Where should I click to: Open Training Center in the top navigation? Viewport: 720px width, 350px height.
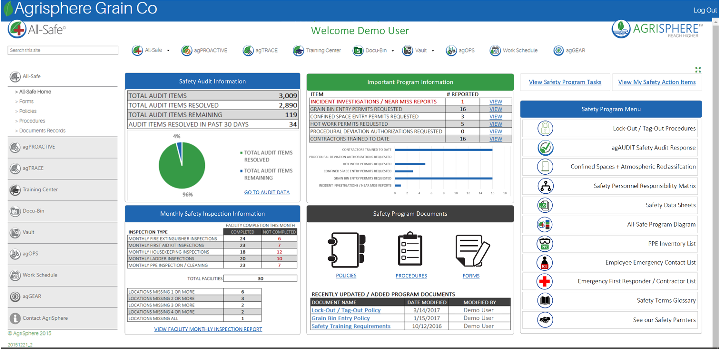click(317, 50)
